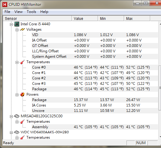Collapse the Powers section
This screenshot has width=161, height=148.
[x=17, y=95]
